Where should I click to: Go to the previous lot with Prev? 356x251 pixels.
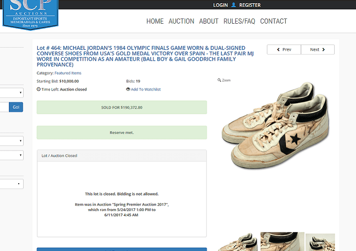pyautogui.click(x=284, y=49)
